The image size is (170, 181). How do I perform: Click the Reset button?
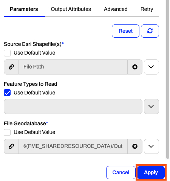click(x=125, y=31)
